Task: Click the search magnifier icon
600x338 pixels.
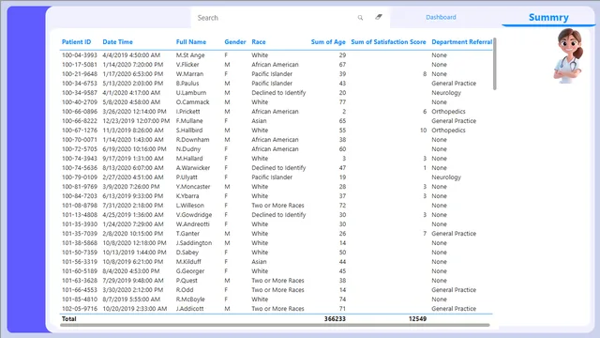Action: (360, 18)
